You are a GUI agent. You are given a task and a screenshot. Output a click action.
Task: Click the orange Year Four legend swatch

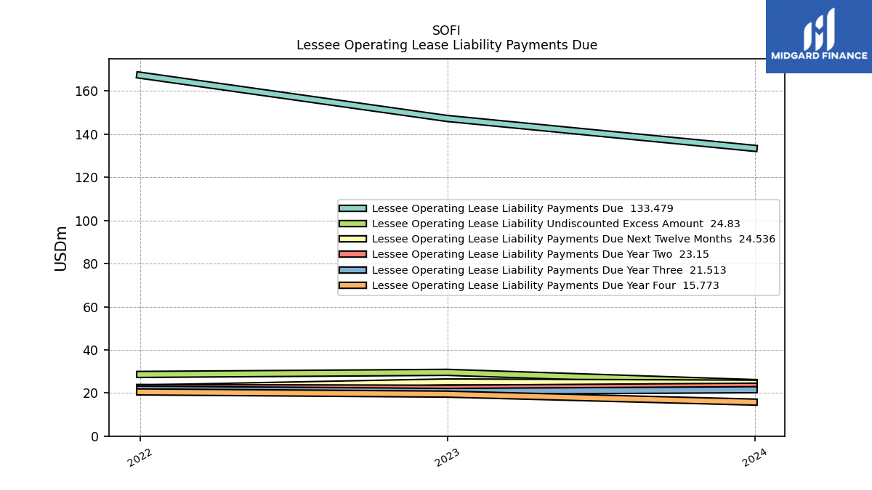352,285
